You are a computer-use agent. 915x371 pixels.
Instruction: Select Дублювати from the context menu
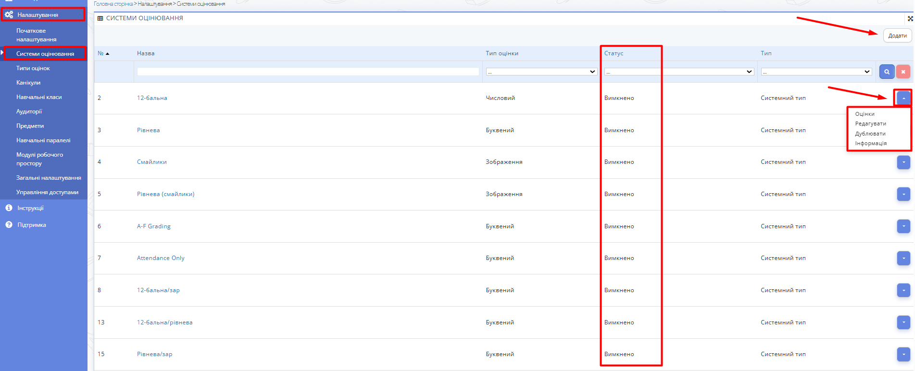click(x=870, y=134)
